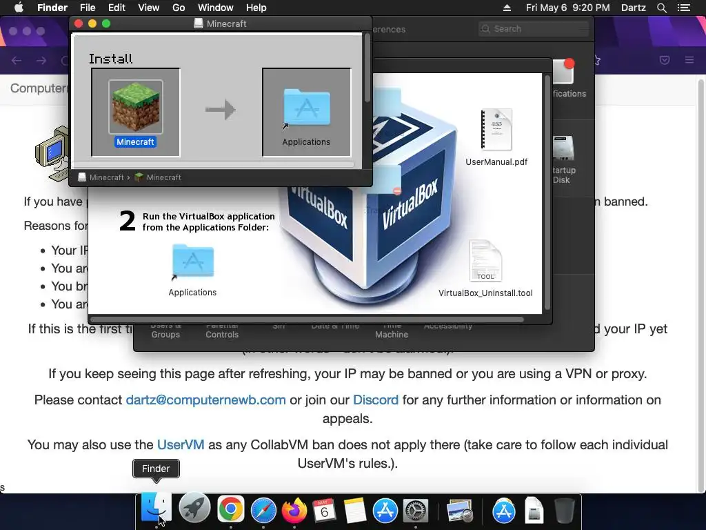706x530 pixels.
Task: Open the Help menu
Action: 256,8
